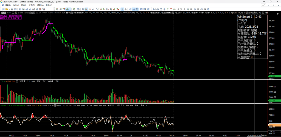Expand the dropdown arrow beside the highlighted drawing tool

pyautogui.click(x=70, y=9)
